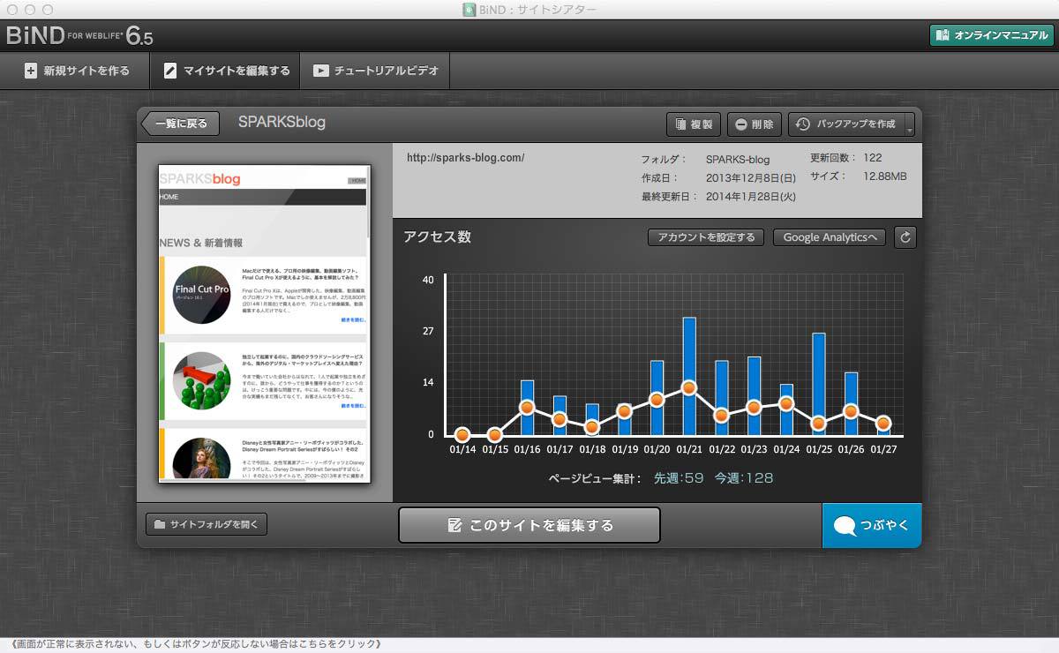
Task: Select the マイサイトを編集する tab
Action: pos(226,71)
